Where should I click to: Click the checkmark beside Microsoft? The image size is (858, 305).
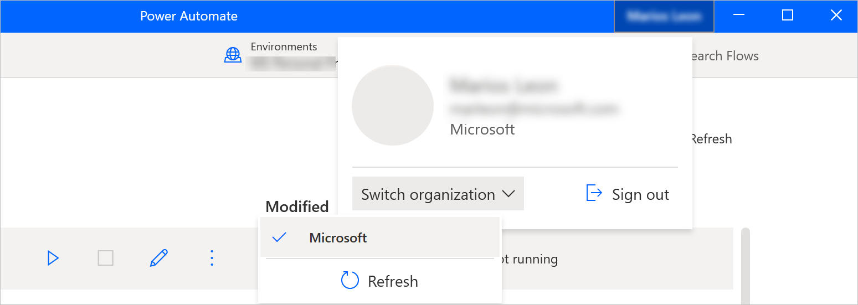point(280,238)
